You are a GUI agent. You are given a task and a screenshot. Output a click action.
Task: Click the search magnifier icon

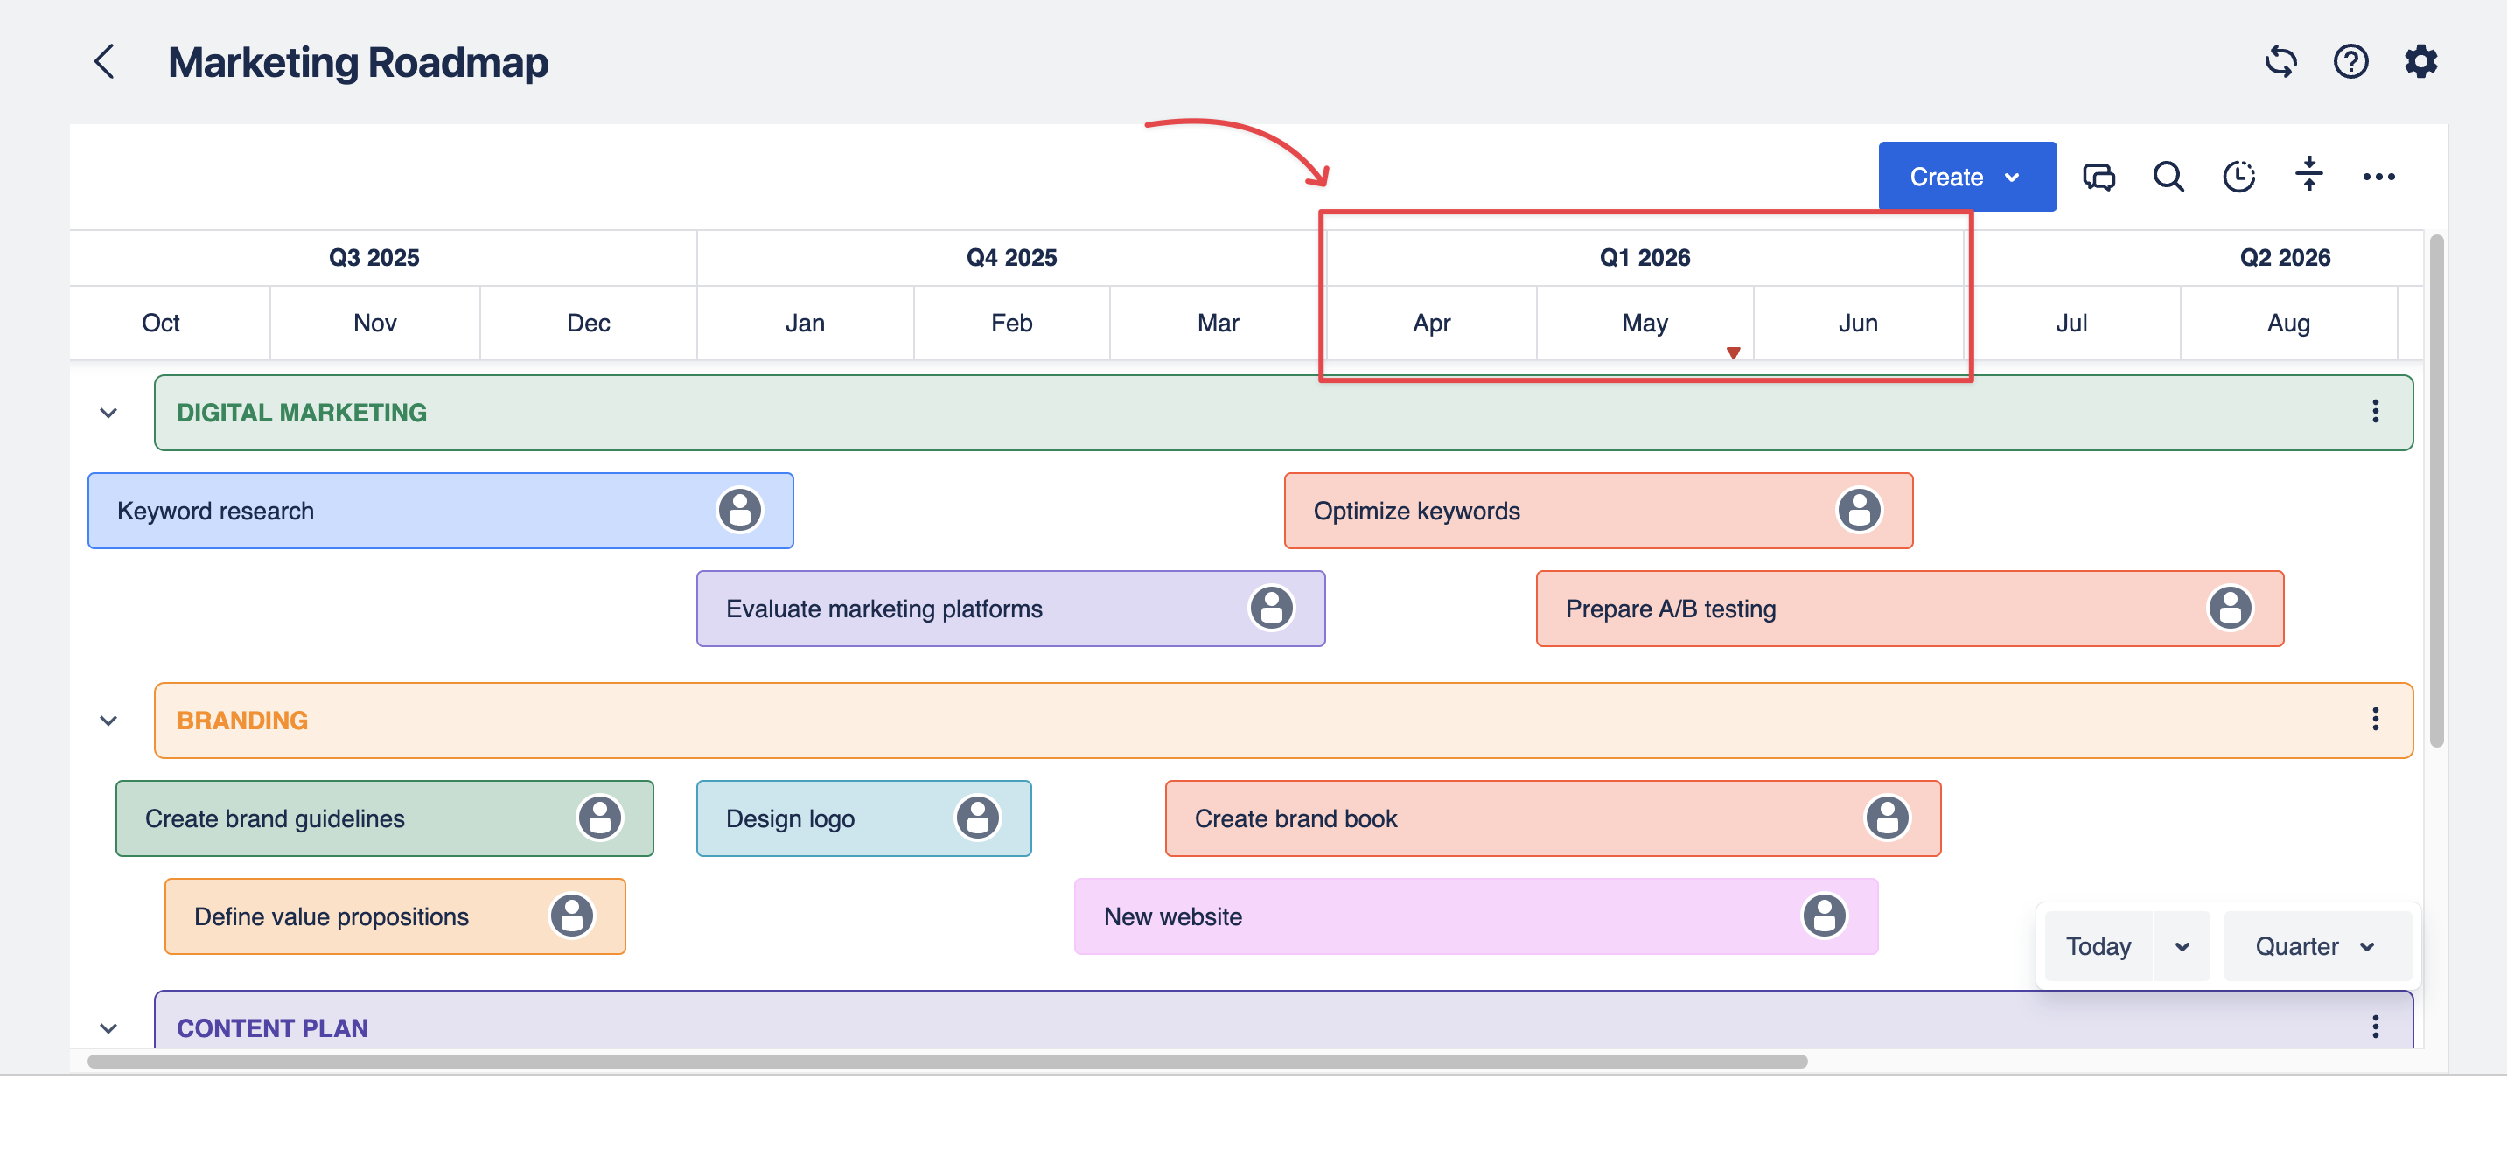point(2168,178)
